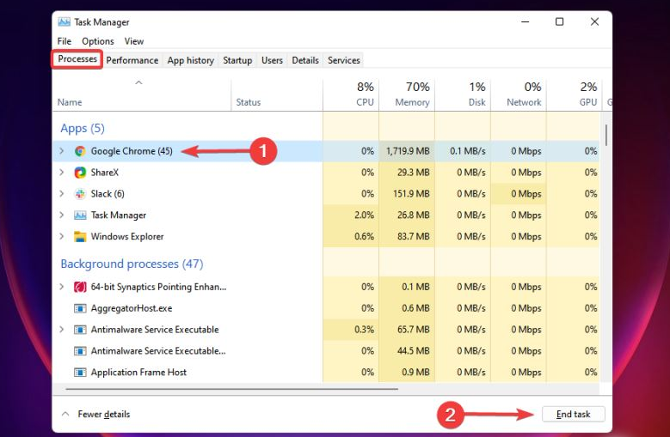Sort by the Name column header
This screenshot has width=670, height=437.
142,95
